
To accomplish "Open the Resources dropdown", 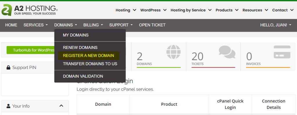I will pyautogui.click(x=255, y=10).
